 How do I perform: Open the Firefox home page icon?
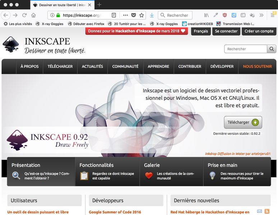pyautogui.click(x=33, y=15)
